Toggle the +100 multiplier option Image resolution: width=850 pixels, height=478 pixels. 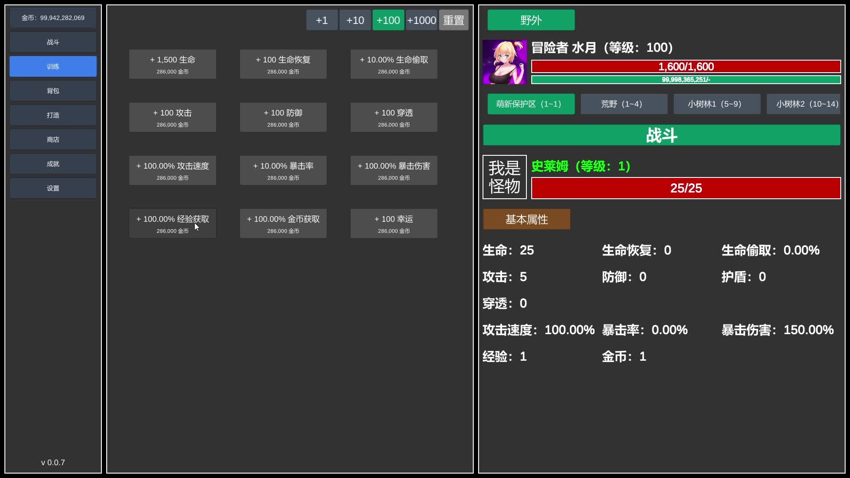point(388,20)
